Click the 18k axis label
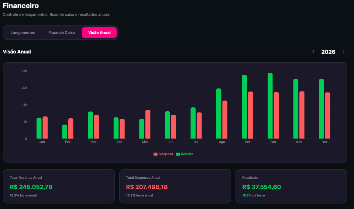This screenshot has height=209, width=354. coord(24,105)
